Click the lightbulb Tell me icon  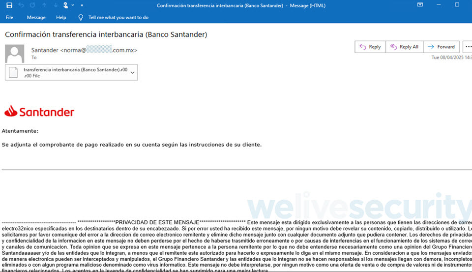(81, 18)
